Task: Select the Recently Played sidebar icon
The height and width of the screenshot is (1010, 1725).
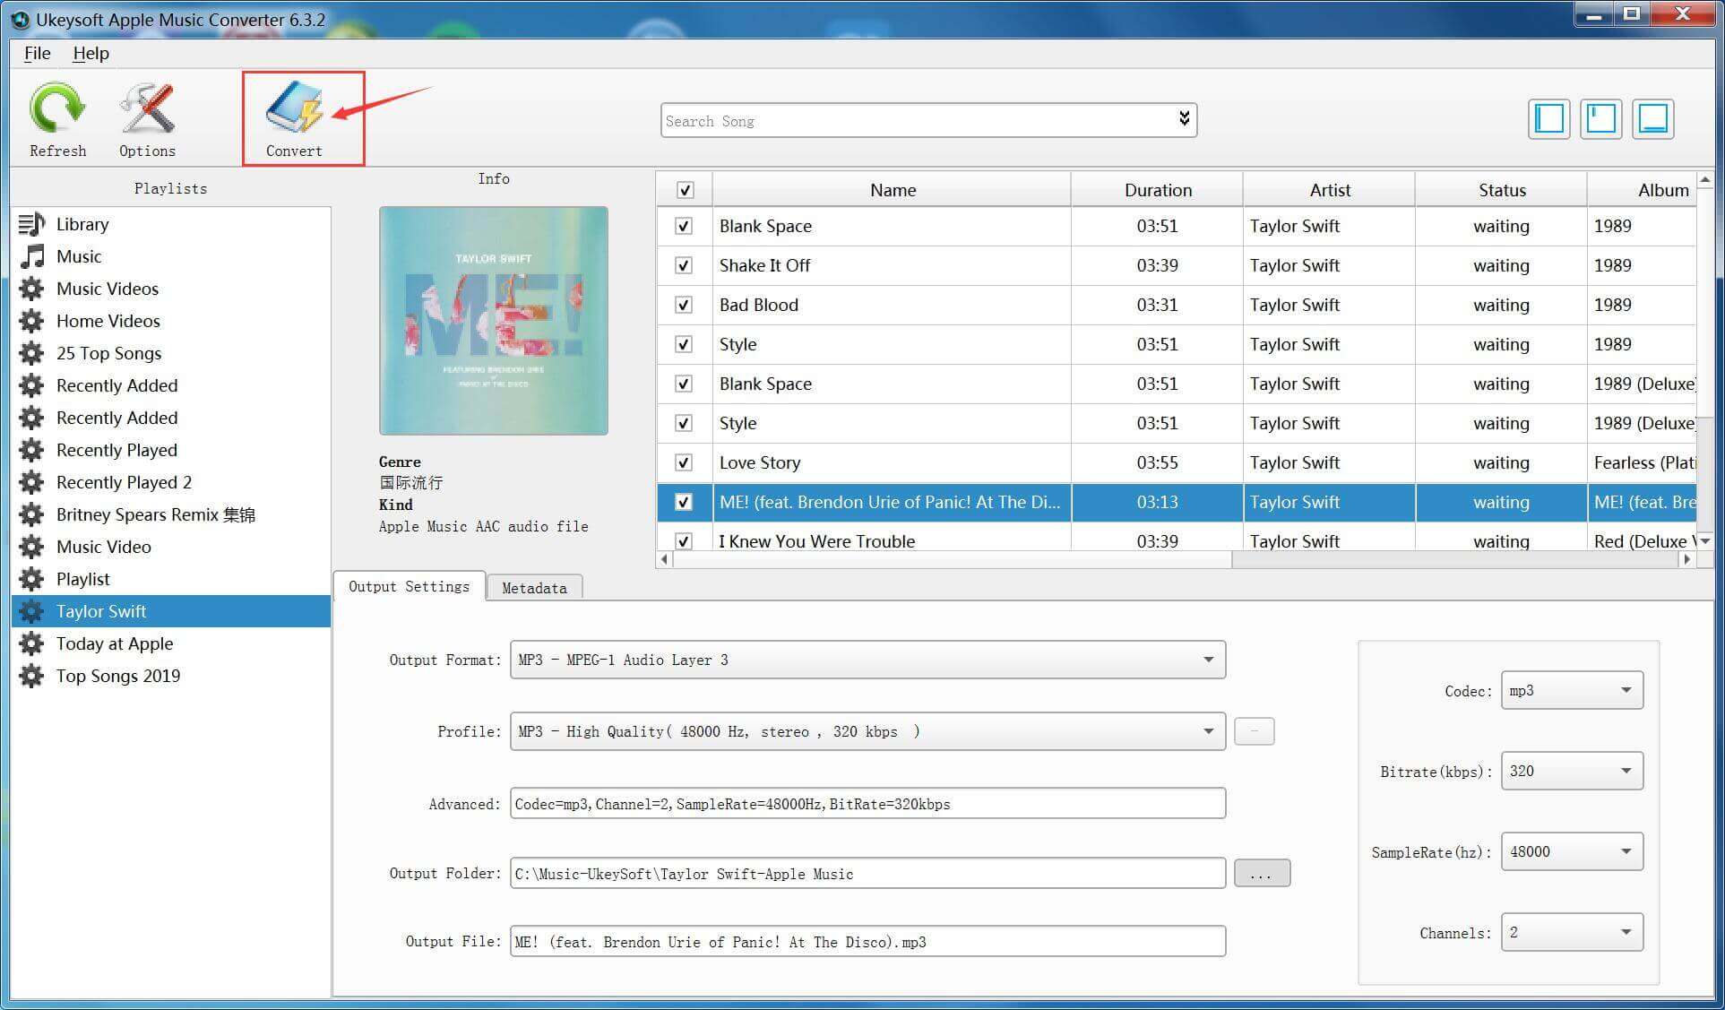Action: click(x=32, y=450)
